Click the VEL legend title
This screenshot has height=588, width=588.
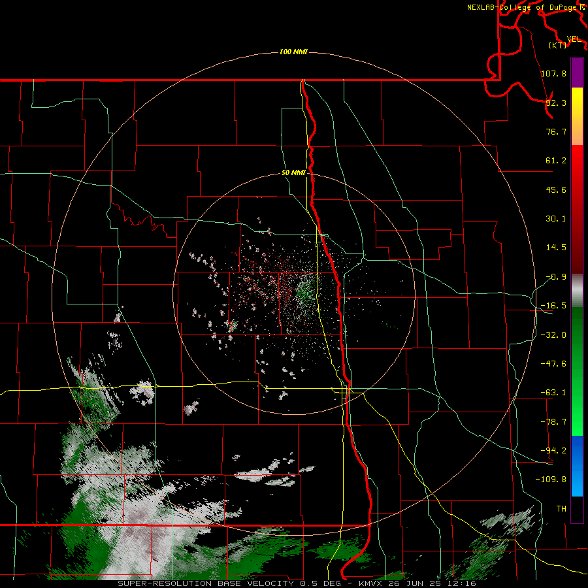click(x=574, y=39)
